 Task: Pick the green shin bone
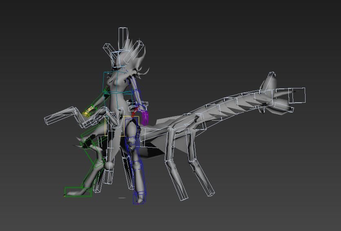coord(93,157)
